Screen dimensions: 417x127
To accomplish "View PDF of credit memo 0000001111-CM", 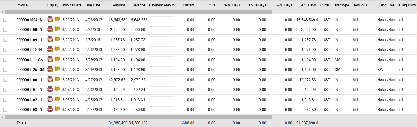I will pos(50,59).
